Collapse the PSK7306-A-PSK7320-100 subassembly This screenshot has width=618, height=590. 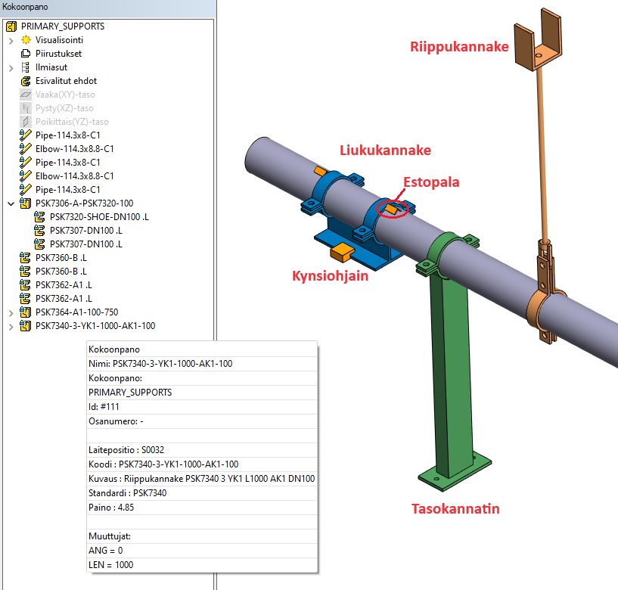coord(11,203)
